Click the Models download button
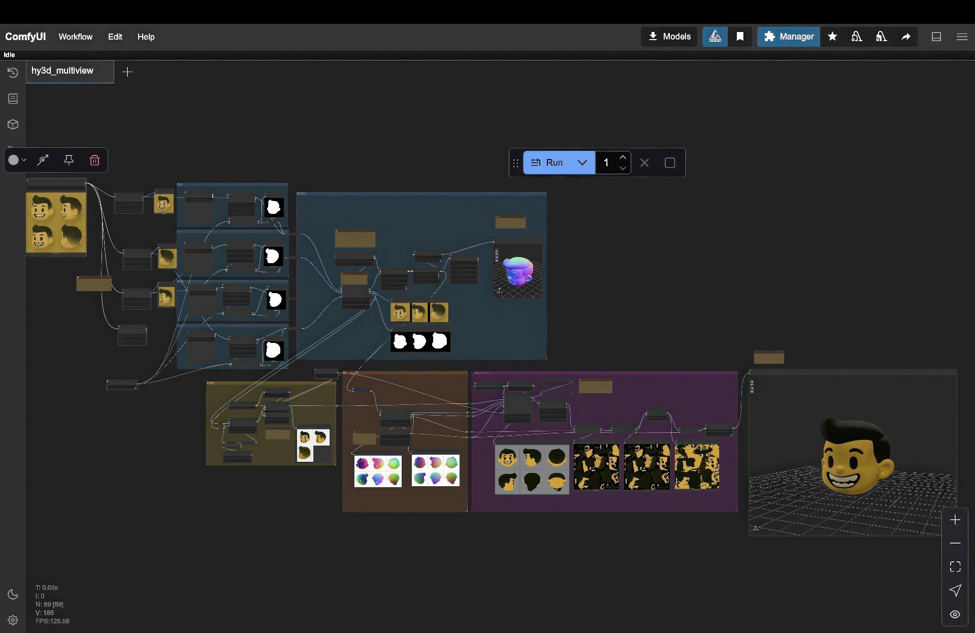Screen dimensions: 975x633 pyautogui.click(x=669, y=37)
